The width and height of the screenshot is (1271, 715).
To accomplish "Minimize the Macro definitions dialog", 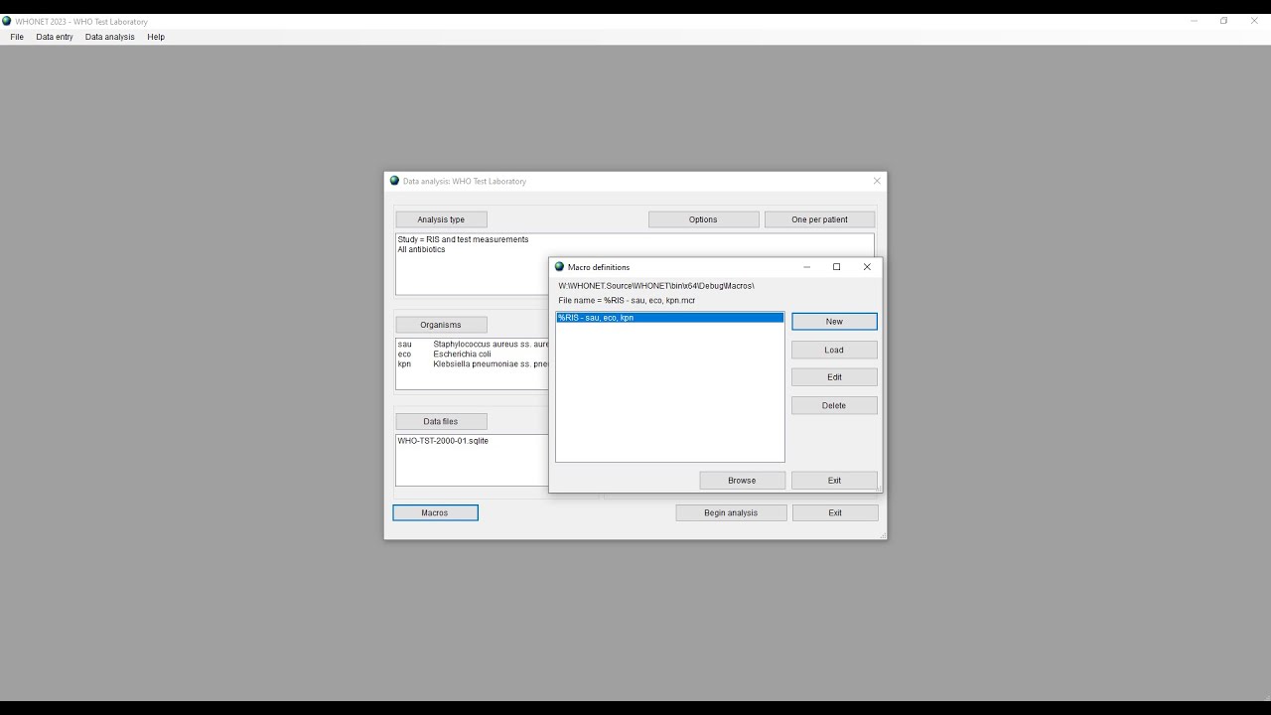I will [x=806, y=267].
